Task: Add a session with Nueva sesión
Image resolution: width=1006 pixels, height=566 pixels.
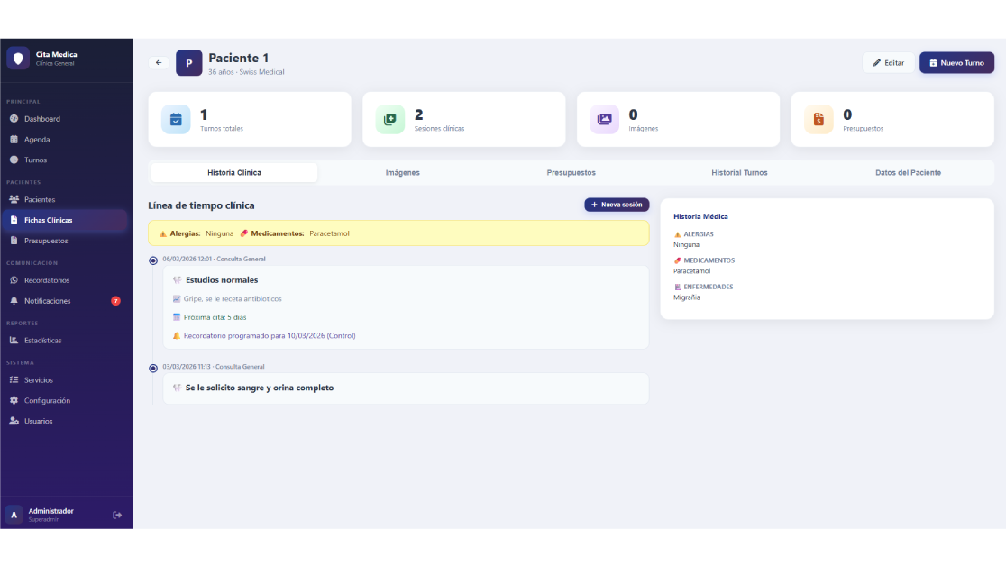Action: pos(617,205)
